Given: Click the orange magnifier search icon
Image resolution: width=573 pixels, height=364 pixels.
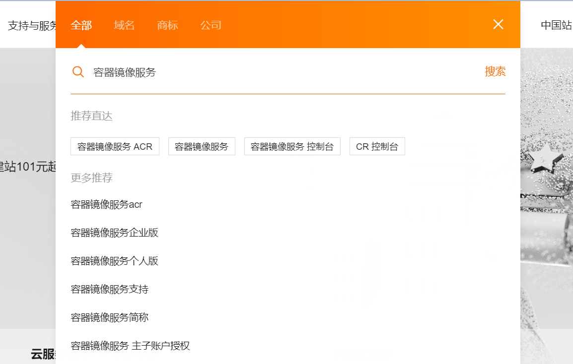Looking at the screenshot, I should tap(78, 71).
